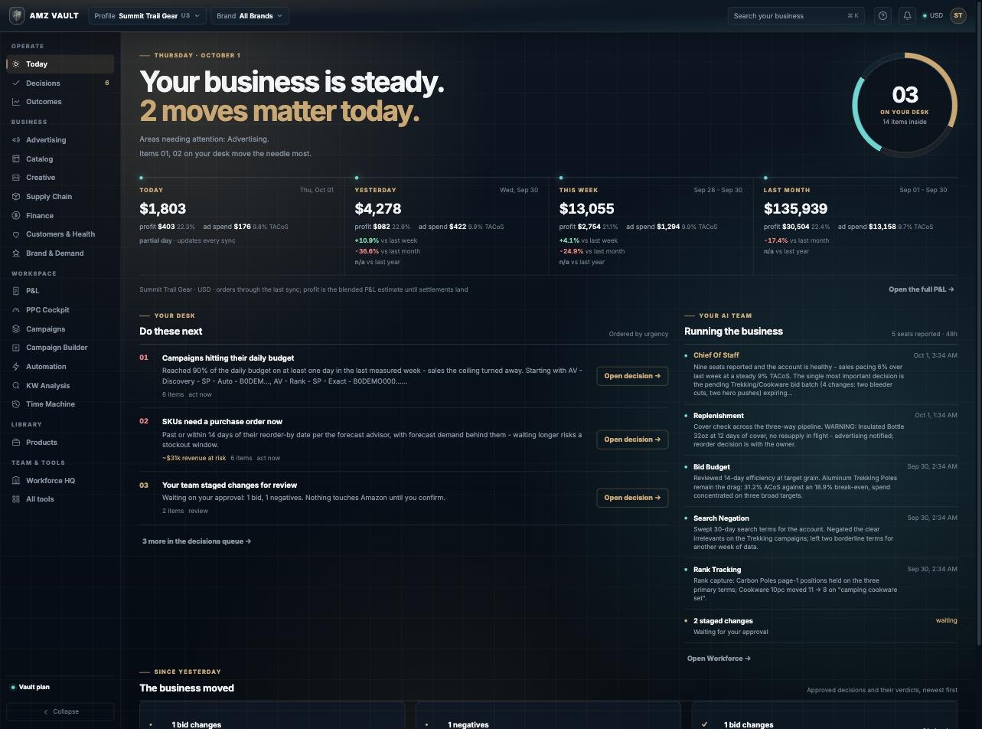The image size is (982, 729).
Task: Open the USD currency selector
Action: [x=933, y=15]
